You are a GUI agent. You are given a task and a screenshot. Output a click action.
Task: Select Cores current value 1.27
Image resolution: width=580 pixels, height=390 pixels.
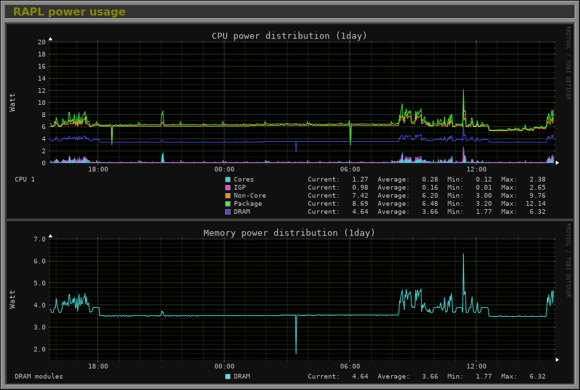tap(360, 180)
